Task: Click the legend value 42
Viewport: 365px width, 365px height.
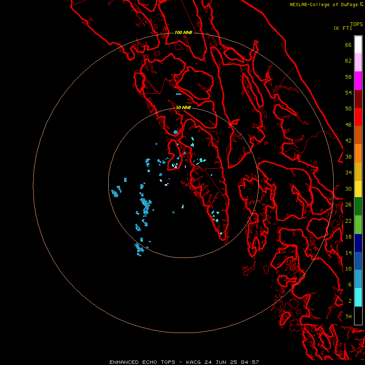Action: (348, 141)
